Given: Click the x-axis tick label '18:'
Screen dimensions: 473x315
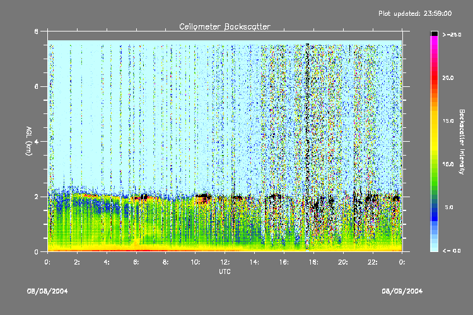Looking at the screenshot, I should tap(313, 262).
